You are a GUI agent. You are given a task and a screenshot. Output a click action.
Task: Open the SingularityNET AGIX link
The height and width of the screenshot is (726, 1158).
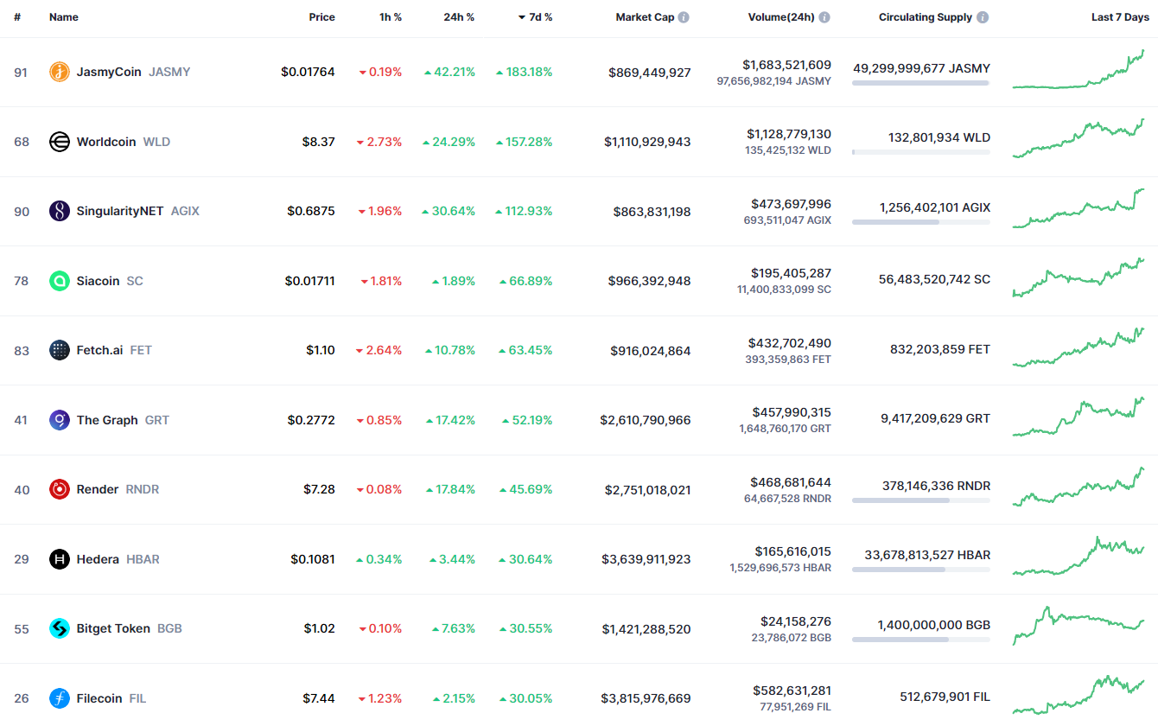click(x=138, y=211)
